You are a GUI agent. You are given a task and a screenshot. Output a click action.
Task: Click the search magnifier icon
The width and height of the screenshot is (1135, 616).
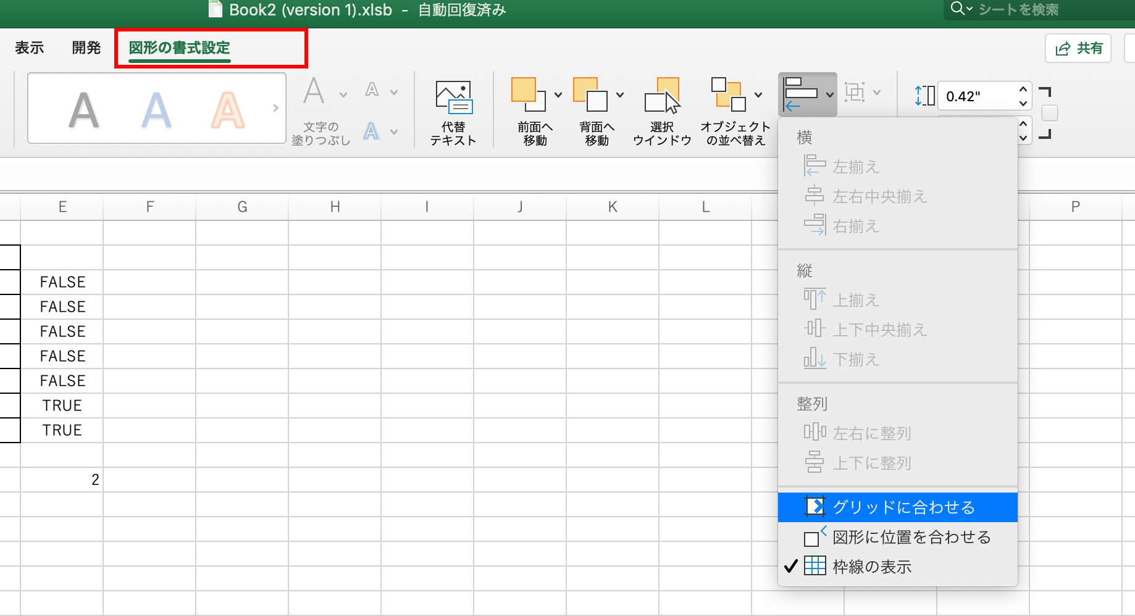point(957,8)
